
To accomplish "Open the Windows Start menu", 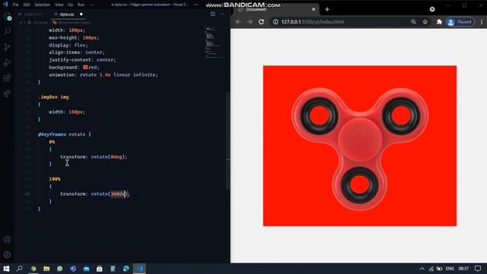I will click(6, 269).
